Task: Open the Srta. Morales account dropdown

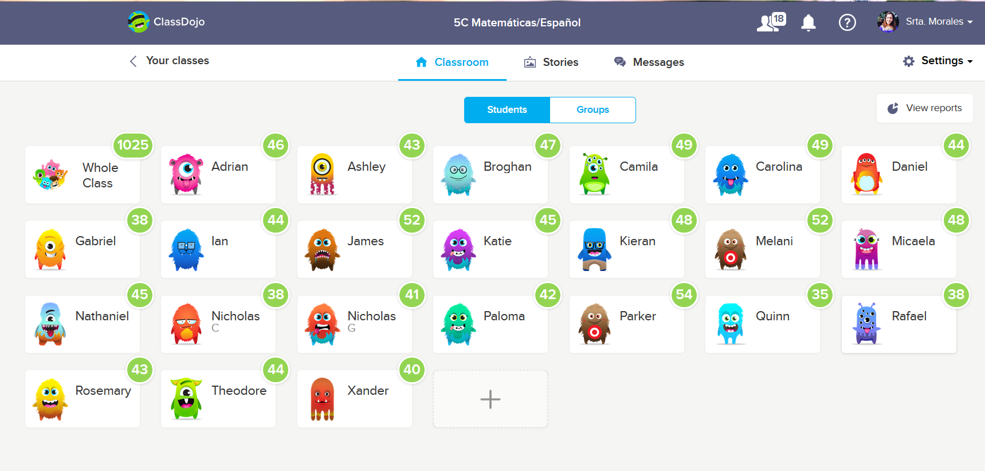Action: 940,22
